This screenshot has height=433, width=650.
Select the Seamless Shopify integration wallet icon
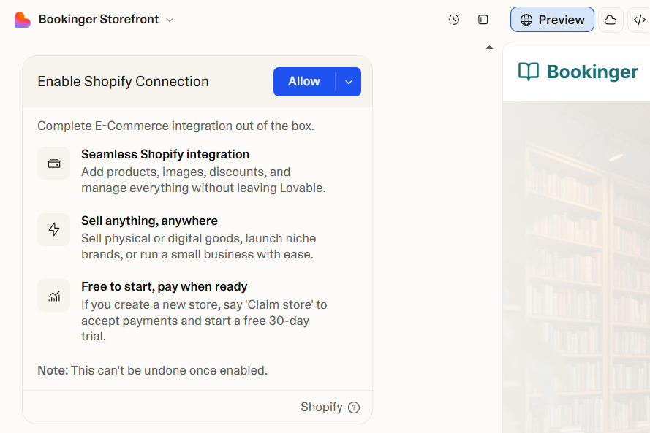click(53, 163)
